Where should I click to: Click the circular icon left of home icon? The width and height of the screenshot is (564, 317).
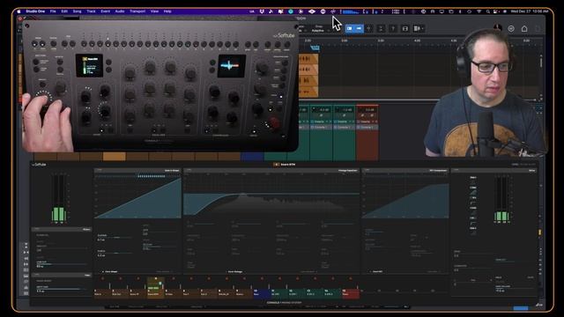pyautogui.click(x=511, y=28)
